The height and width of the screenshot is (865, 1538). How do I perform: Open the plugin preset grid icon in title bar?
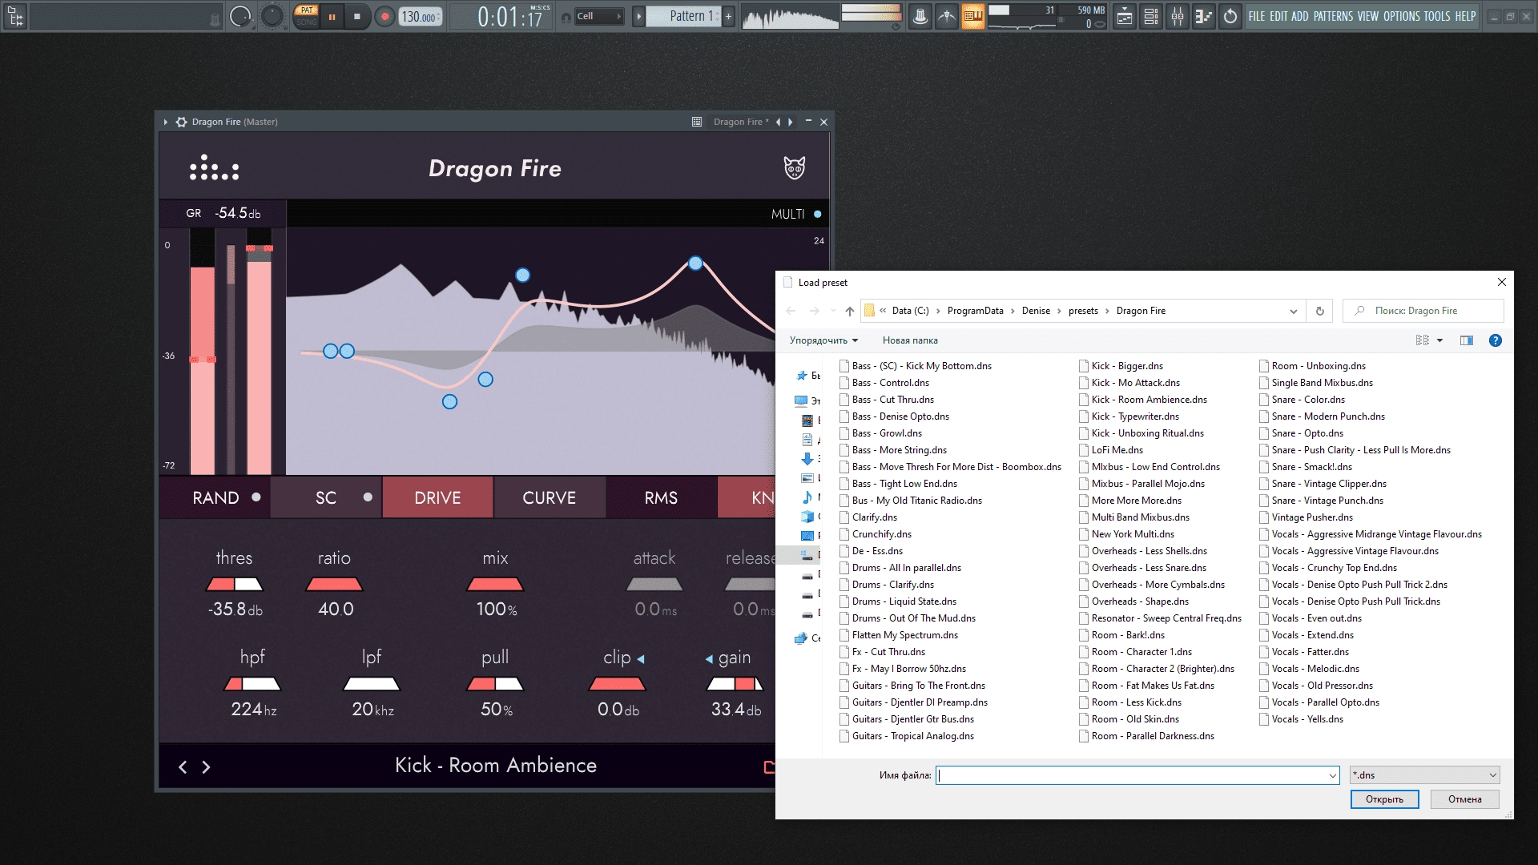click(x=697, y=122)
